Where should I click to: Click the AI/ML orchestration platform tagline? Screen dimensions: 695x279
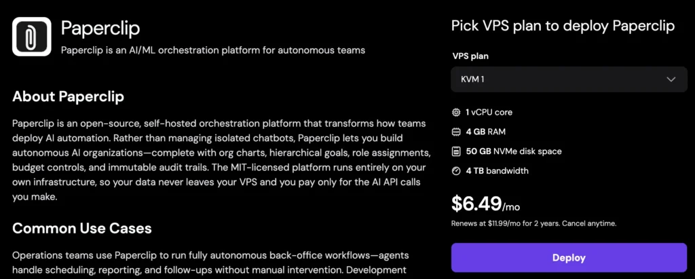tap(213, 50)
